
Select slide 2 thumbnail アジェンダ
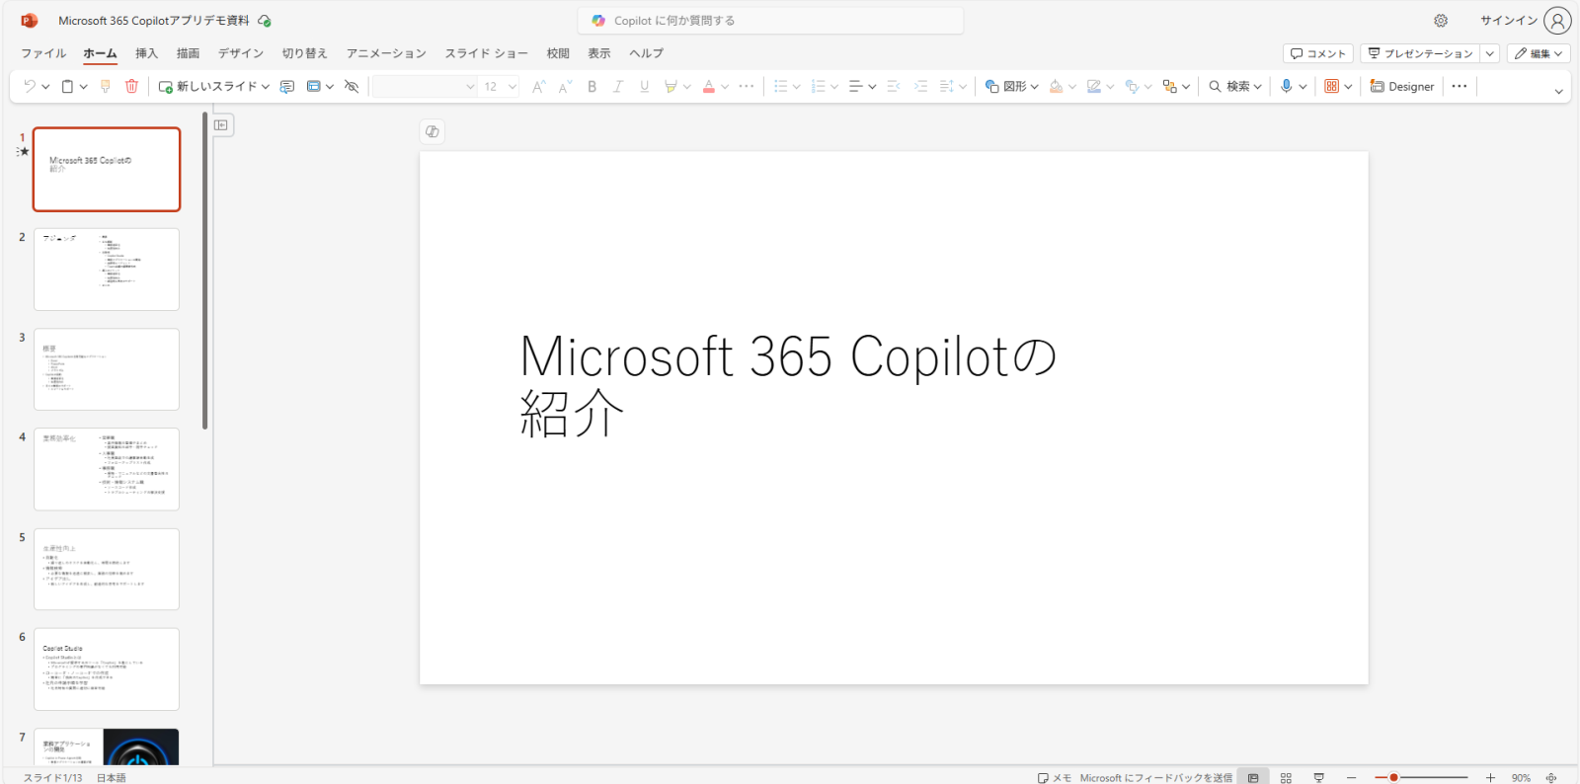[x=107, y=270]
